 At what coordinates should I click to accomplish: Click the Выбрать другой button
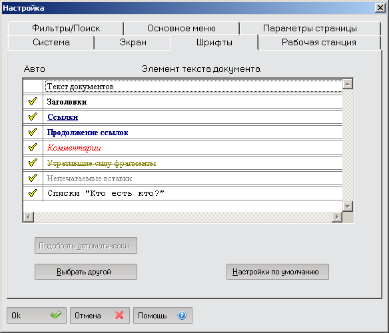point(86,272)
